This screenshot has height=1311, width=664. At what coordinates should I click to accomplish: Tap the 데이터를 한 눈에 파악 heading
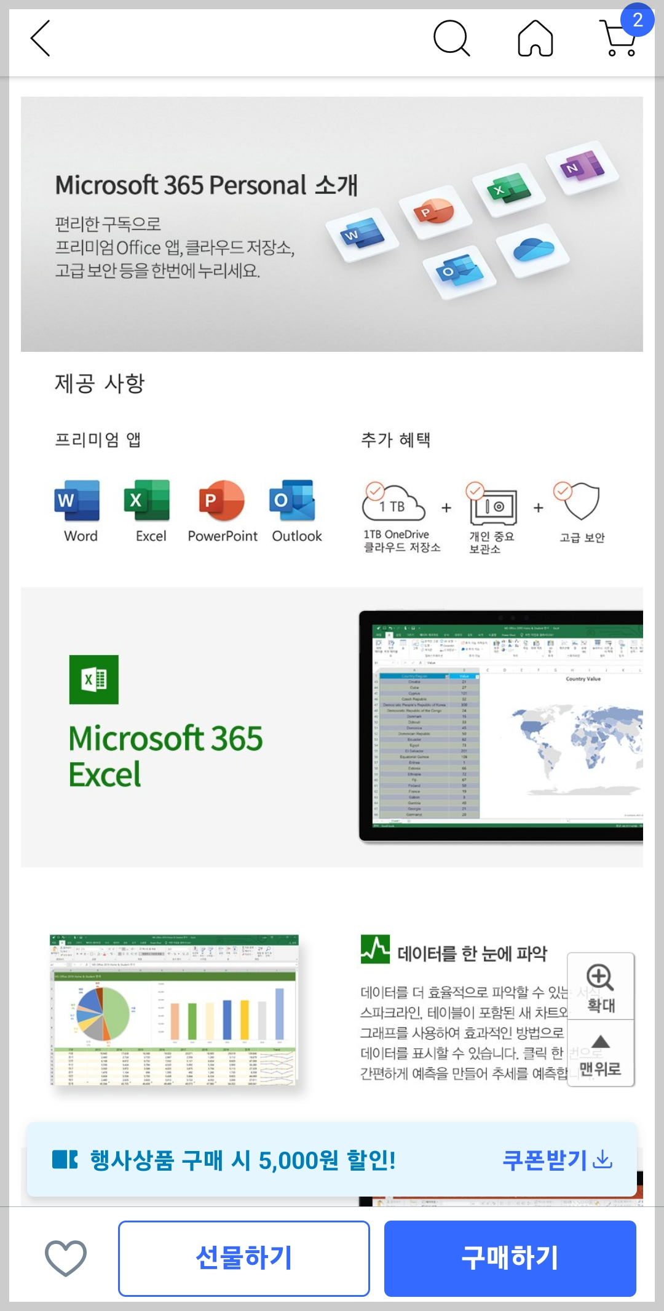472,954
